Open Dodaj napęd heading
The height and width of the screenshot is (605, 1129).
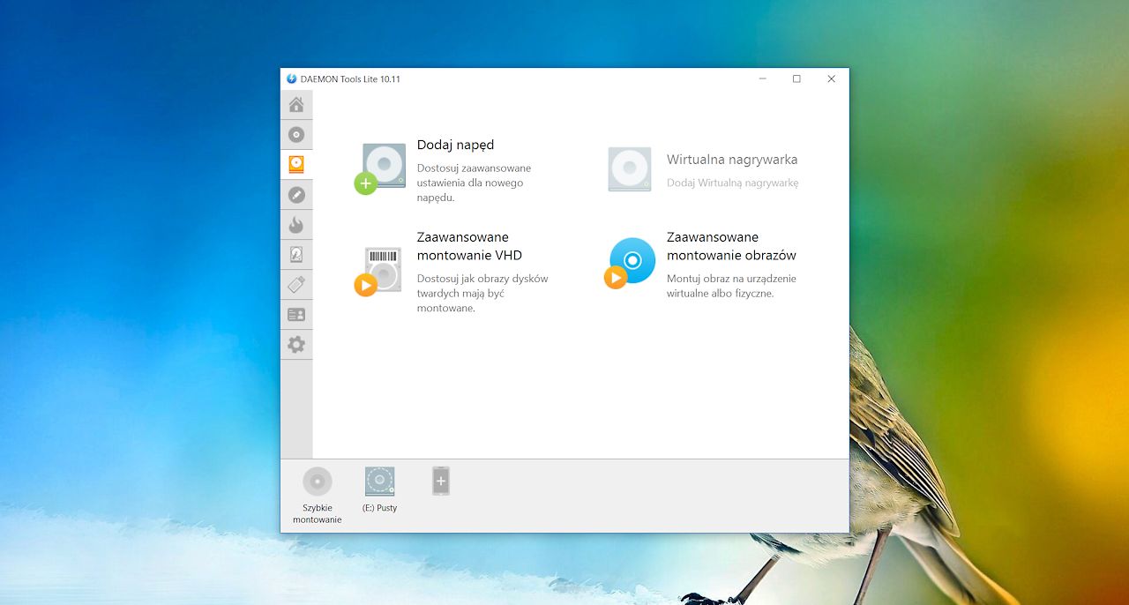pos(455,145)
